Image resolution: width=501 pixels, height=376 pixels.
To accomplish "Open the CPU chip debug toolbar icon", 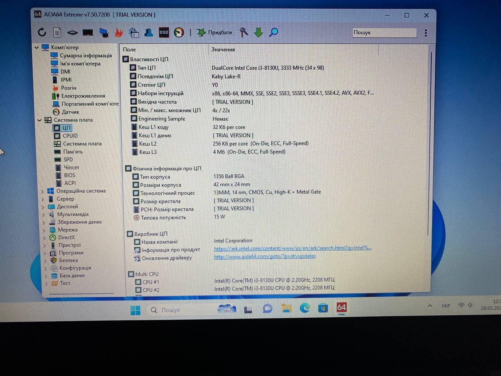I will pyautogui.click(x=72, y=33).
